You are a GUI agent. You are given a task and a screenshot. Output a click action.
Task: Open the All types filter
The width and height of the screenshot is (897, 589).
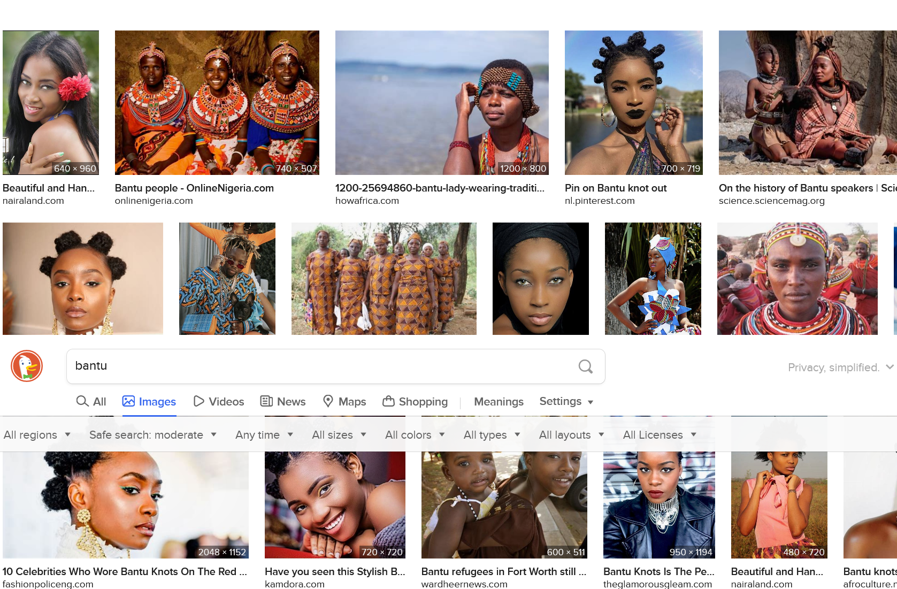click(x=492, y=434)
